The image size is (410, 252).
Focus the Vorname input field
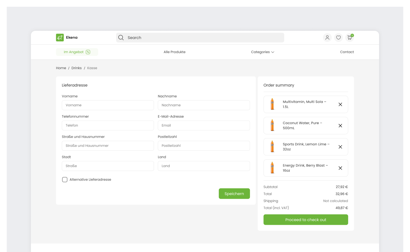[108, 105]
